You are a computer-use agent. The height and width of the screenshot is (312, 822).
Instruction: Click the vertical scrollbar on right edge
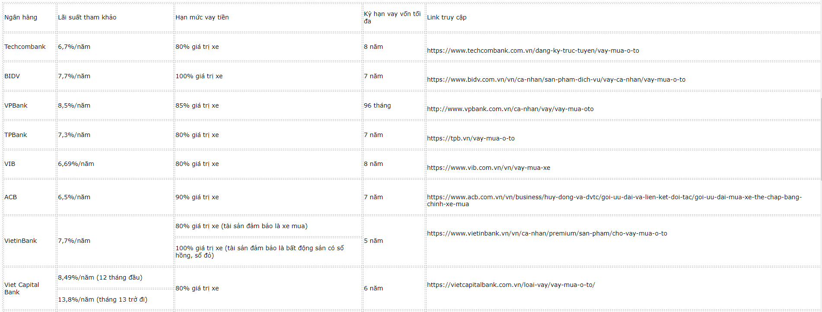(x=820, y=138)
